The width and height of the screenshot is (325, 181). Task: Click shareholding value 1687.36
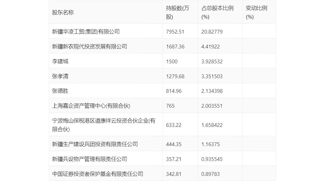[175, 47]
